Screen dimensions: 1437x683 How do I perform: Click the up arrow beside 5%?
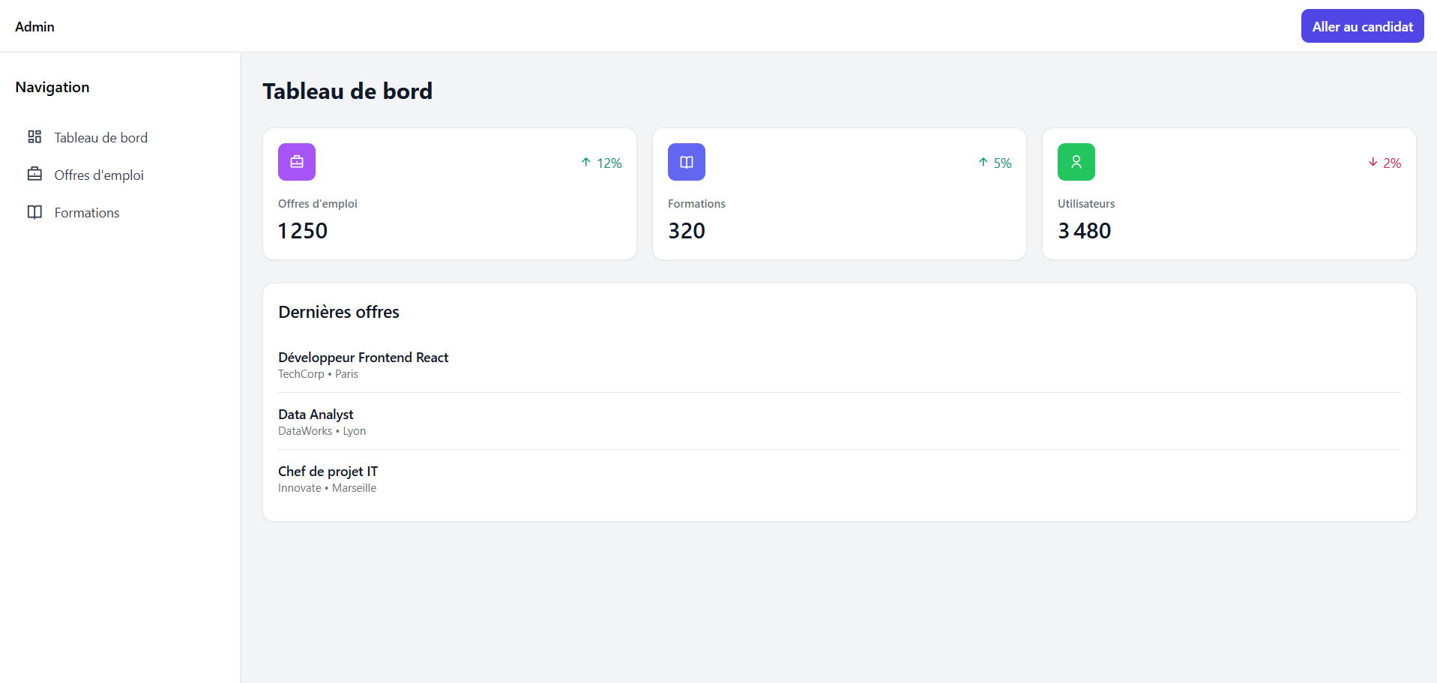[983, 162]
